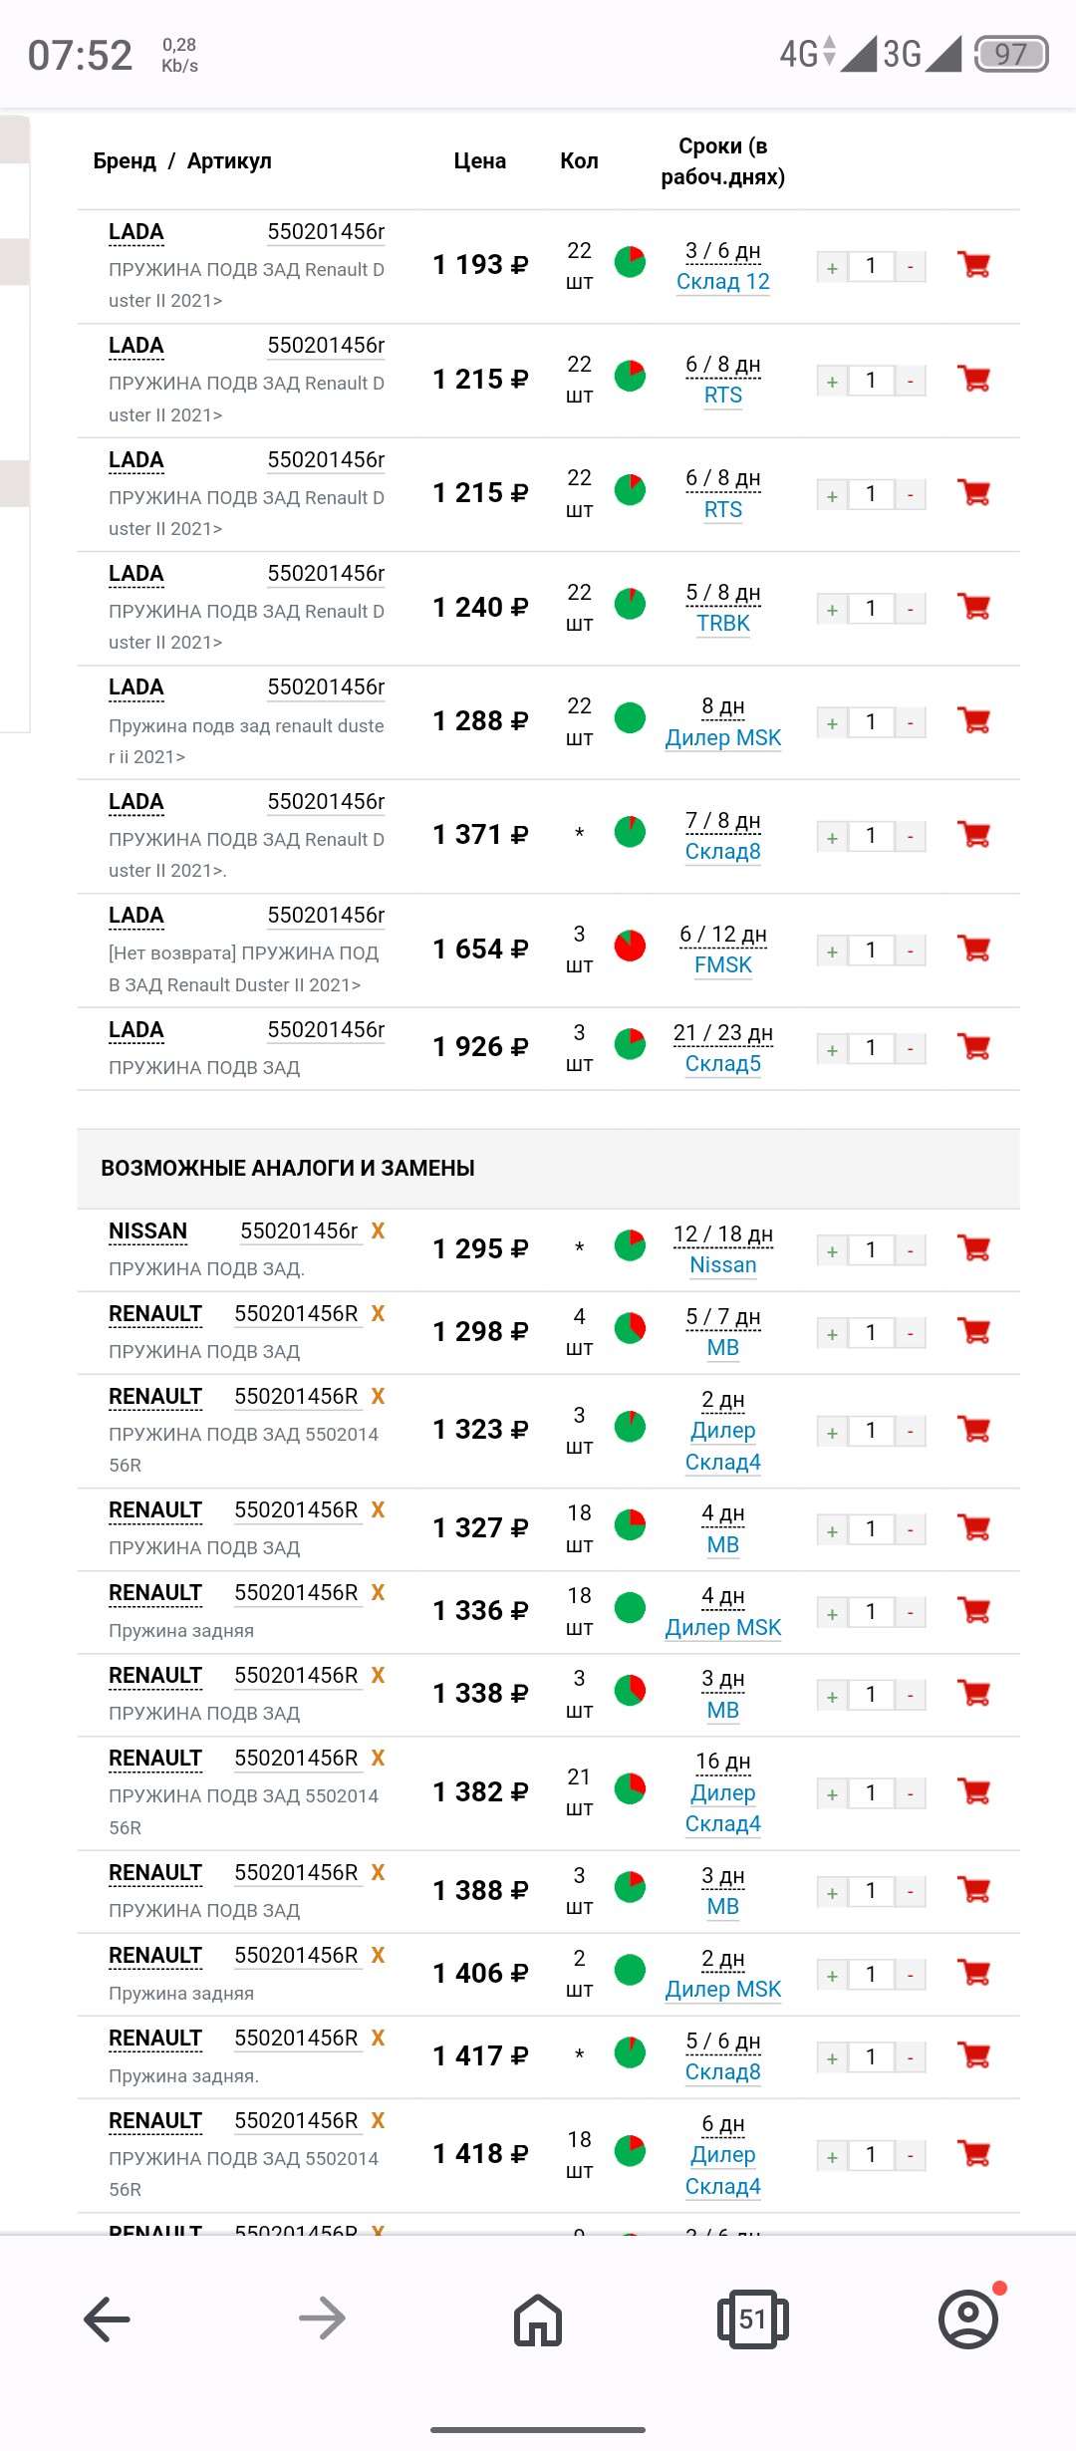The height and width of the screenshot is (2451, 1076).
Task: Open article 550201456R in the 1 323 ₽ row
Action: click(x=296, y=1397)
